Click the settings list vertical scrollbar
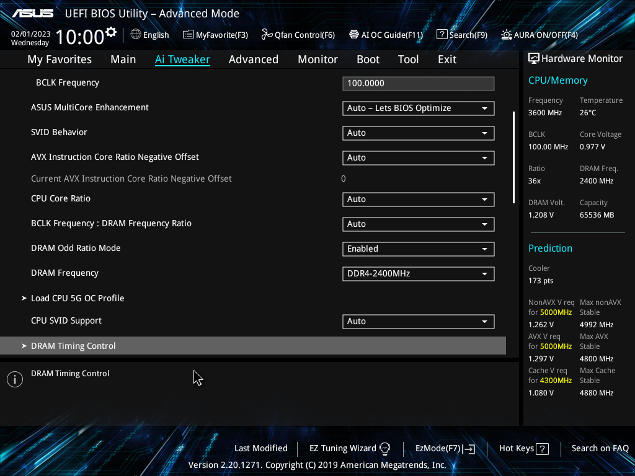Image resolution: width=635 pixels, height=476 pixels. pos(513,157)
